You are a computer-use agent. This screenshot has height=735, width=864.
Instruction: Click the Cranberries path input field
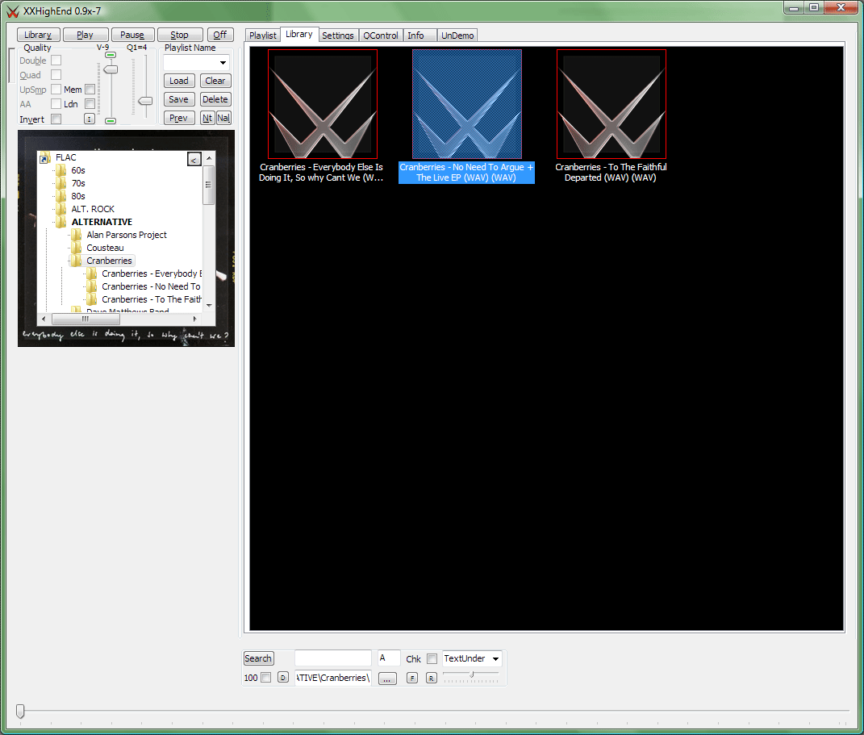(333, 678)
